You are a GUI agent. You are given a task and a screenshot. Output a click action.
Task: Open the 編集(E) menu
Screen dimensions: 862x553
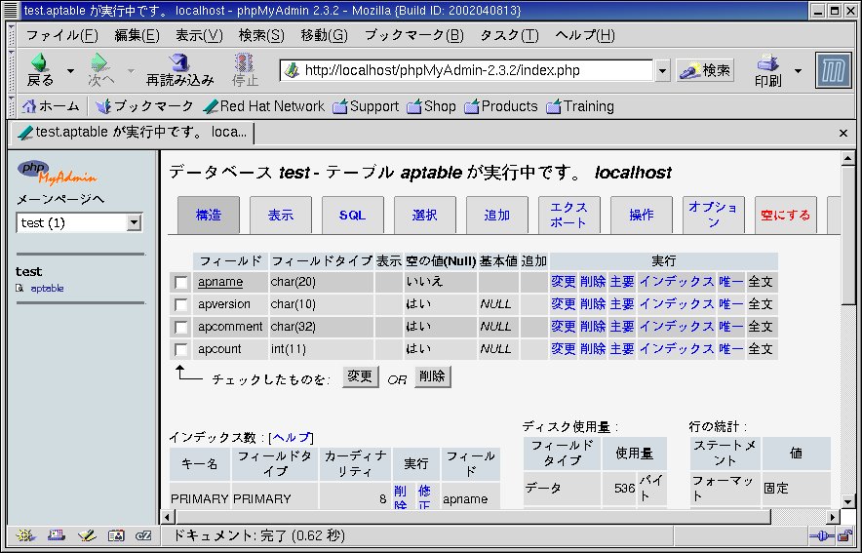coord(137,35)
